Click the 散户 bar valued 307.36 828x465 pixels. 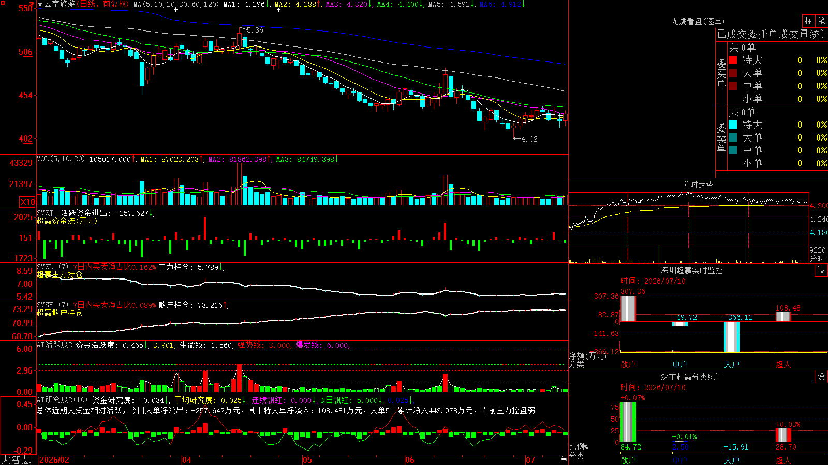[x=628, y=308]
